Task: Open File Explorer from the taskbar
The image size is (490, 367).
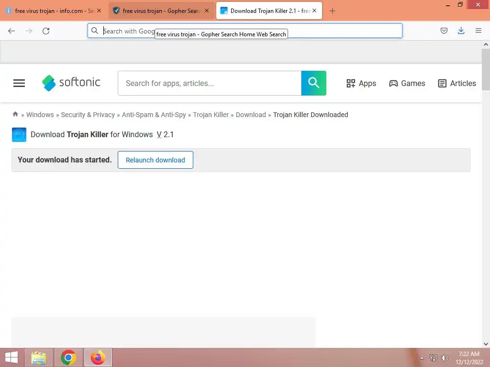Action: [39, 357]
